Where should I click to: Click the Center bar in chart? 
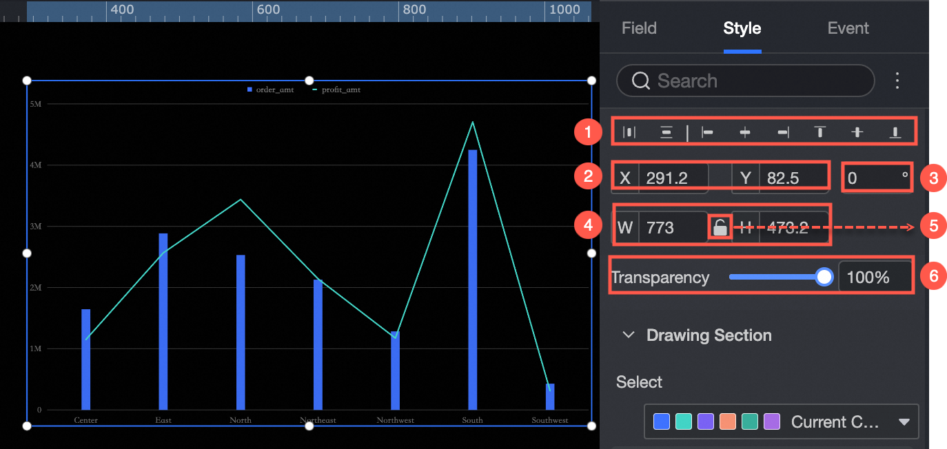click(86, 359)
